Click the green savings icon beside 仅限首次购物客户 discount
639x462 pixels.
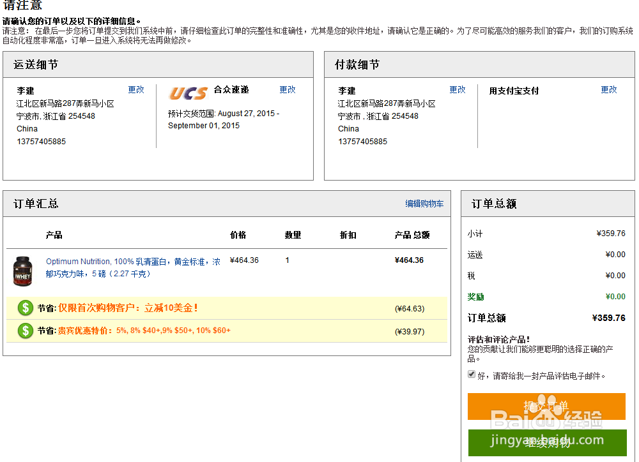point(25,309)
